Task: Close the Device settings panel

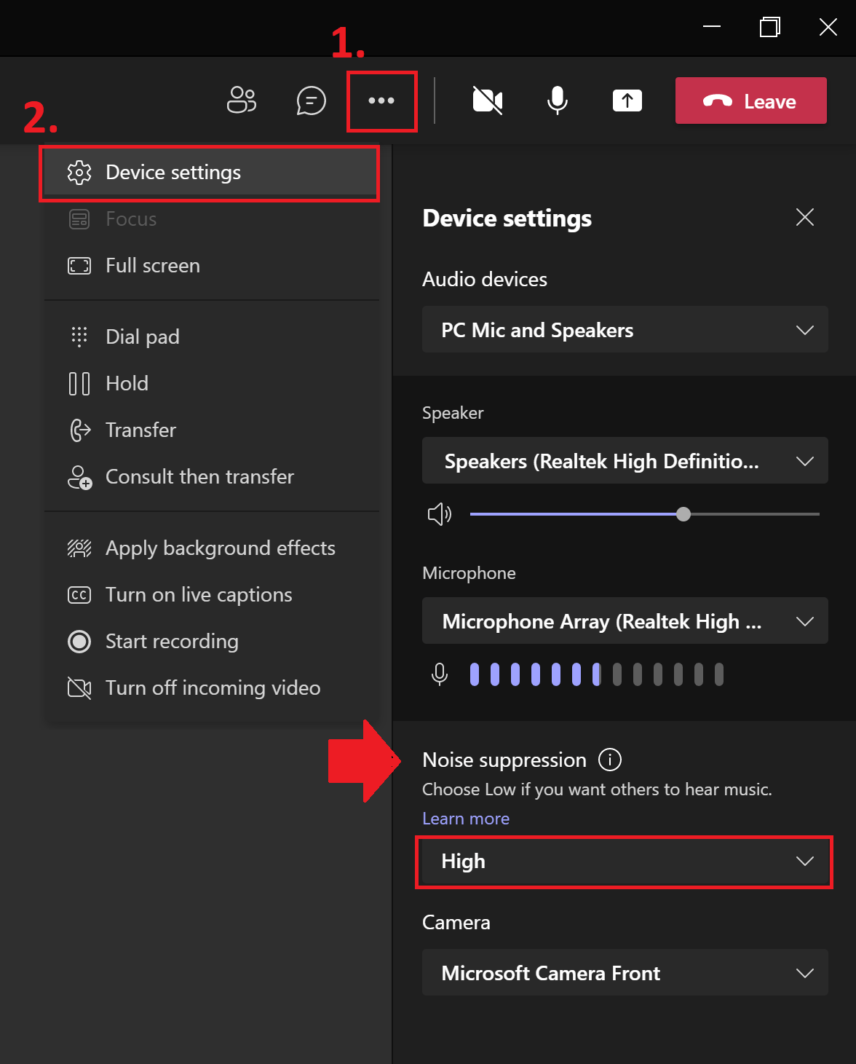Action: click(804, 217)
